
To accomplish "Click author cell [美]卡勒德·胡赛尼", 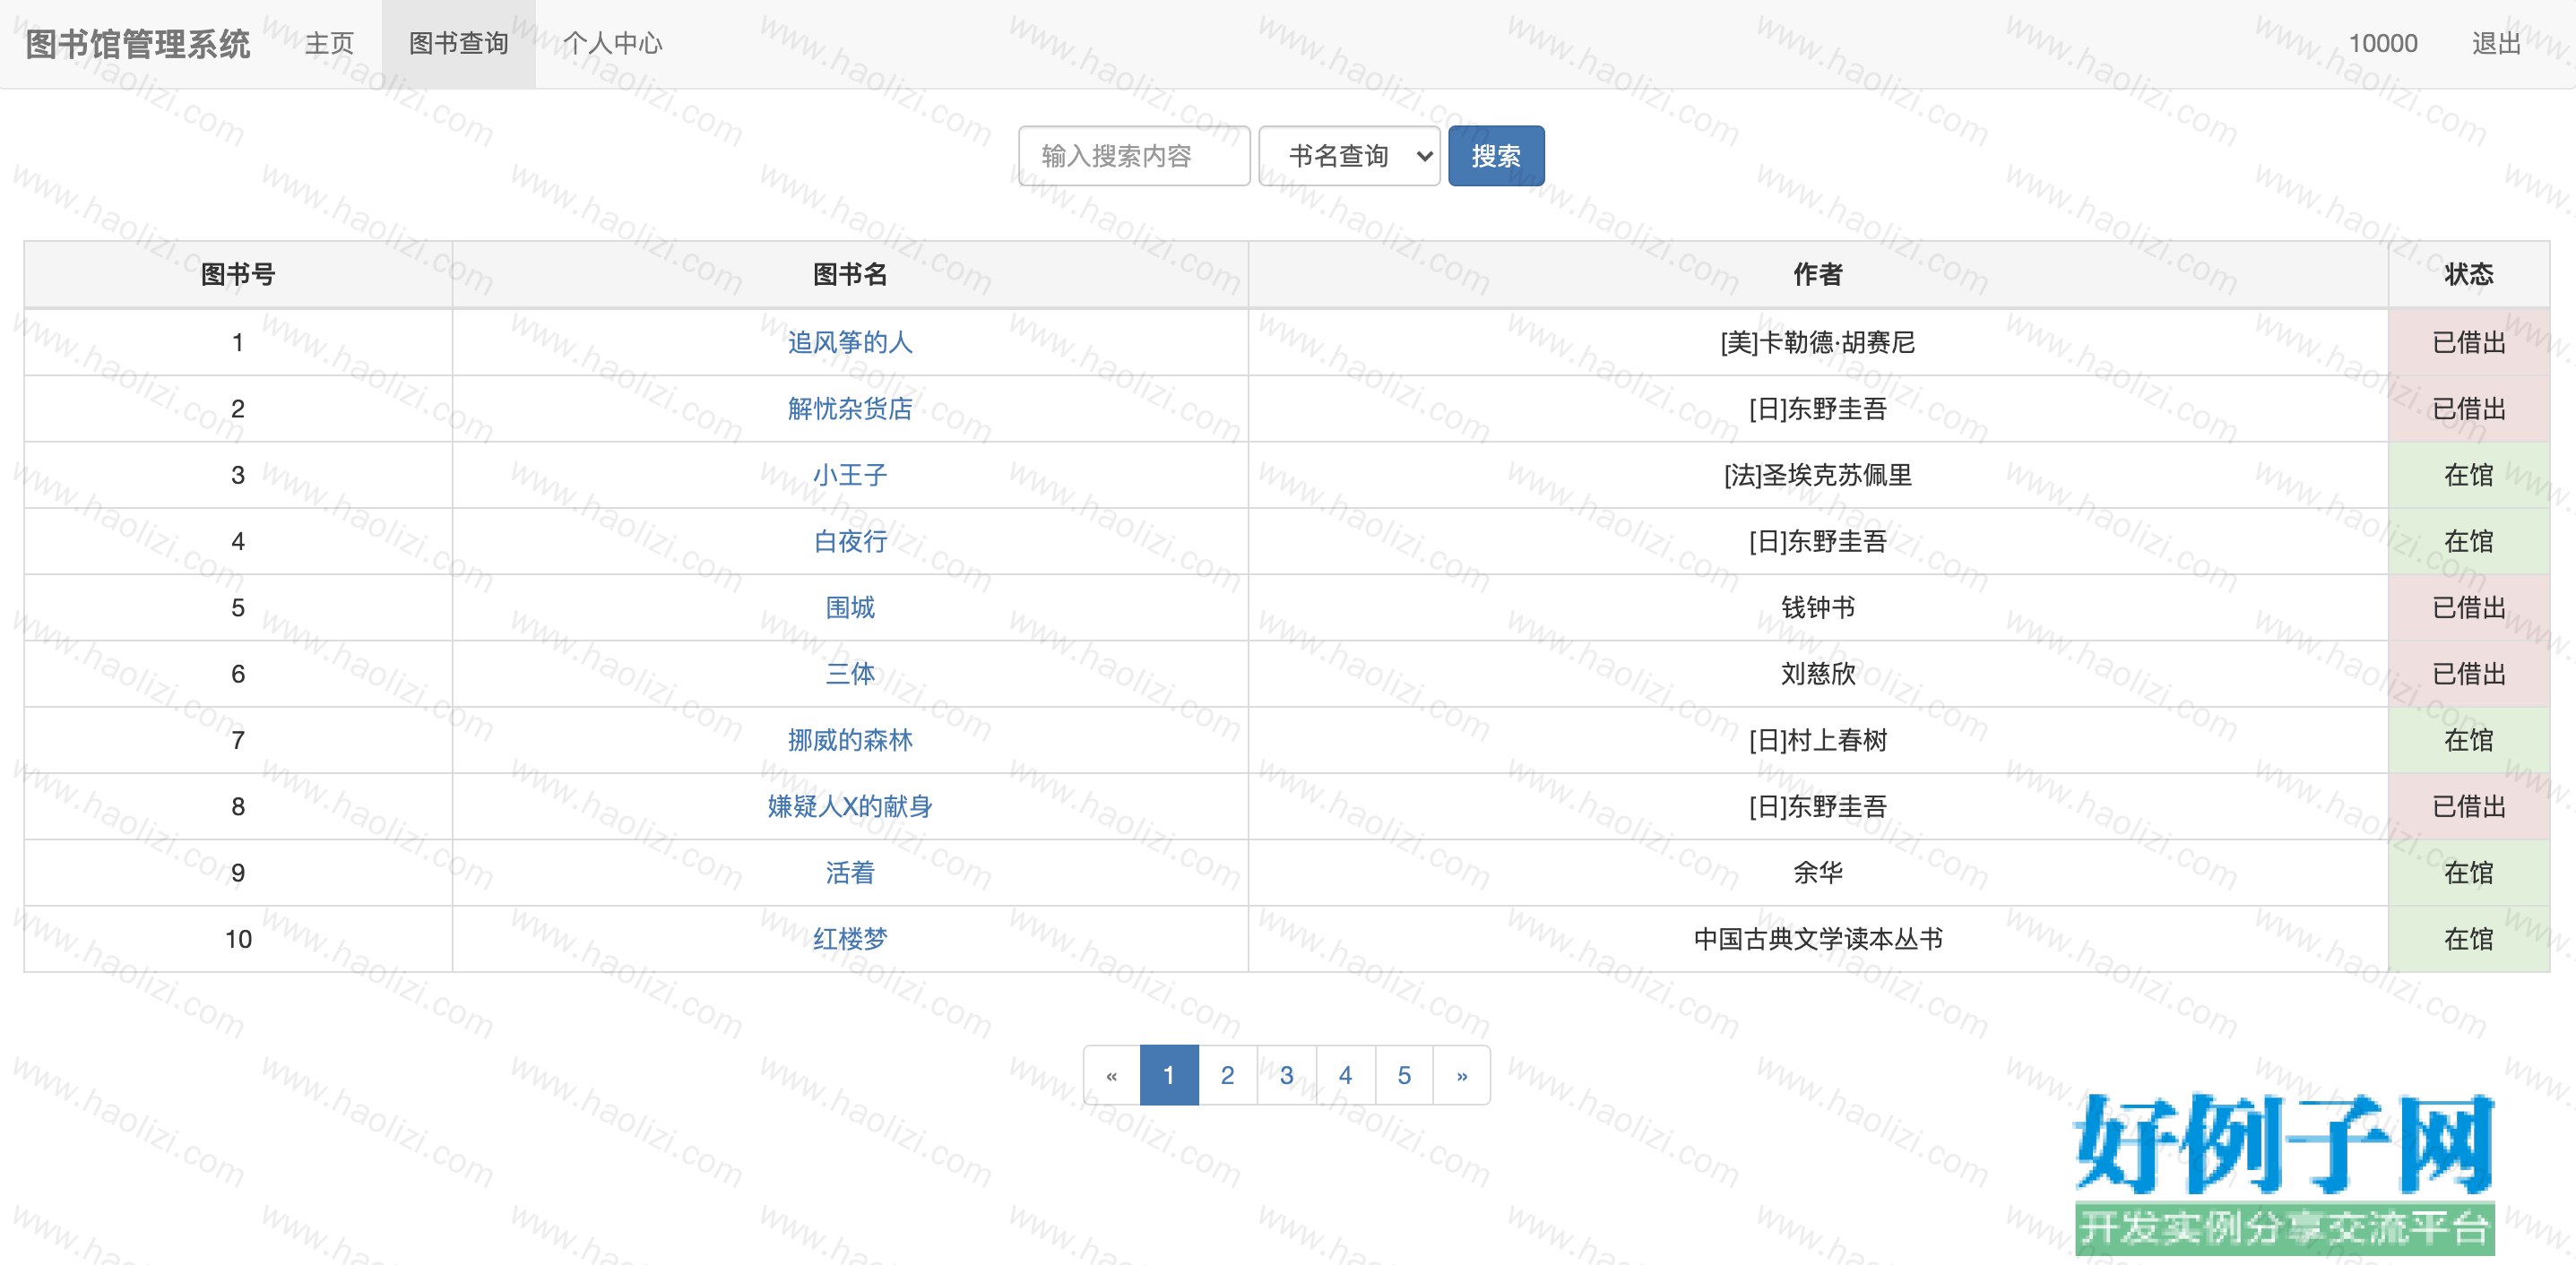I will [1818, 343].
